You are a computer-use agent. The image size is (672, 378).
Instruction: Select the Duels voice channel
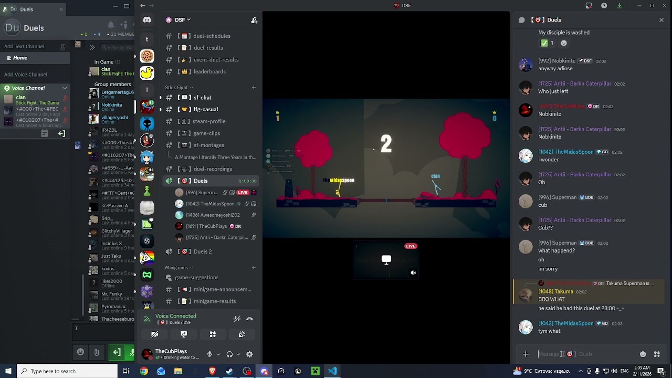click(210, 181)
